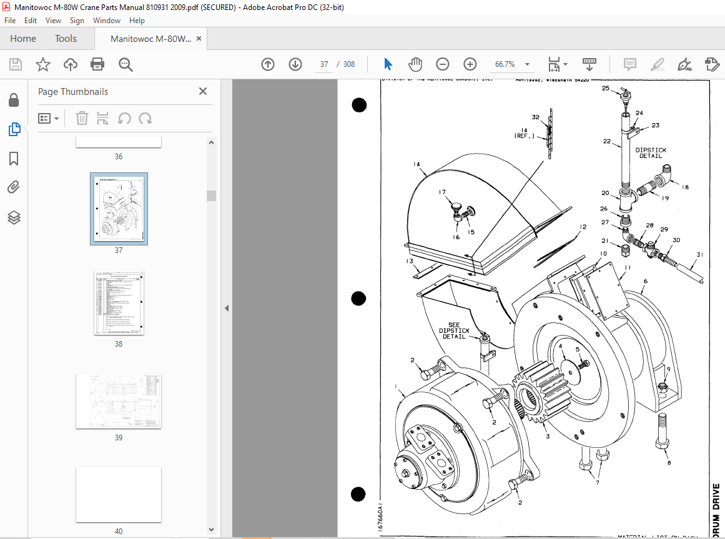
Task: Open the Help menu
Action: 137,21
